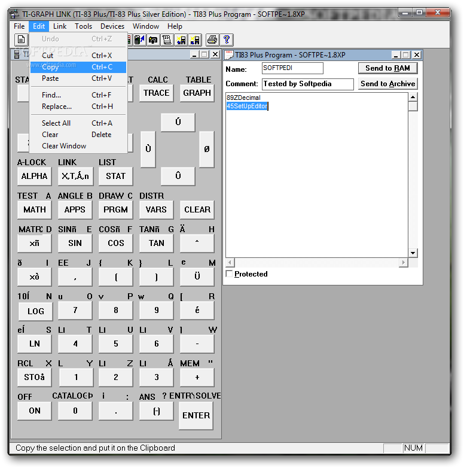Image resolution: width=464 pixels, height=468 pixels.
Task: Click the Send to RAM button
Action: point(387,68)
